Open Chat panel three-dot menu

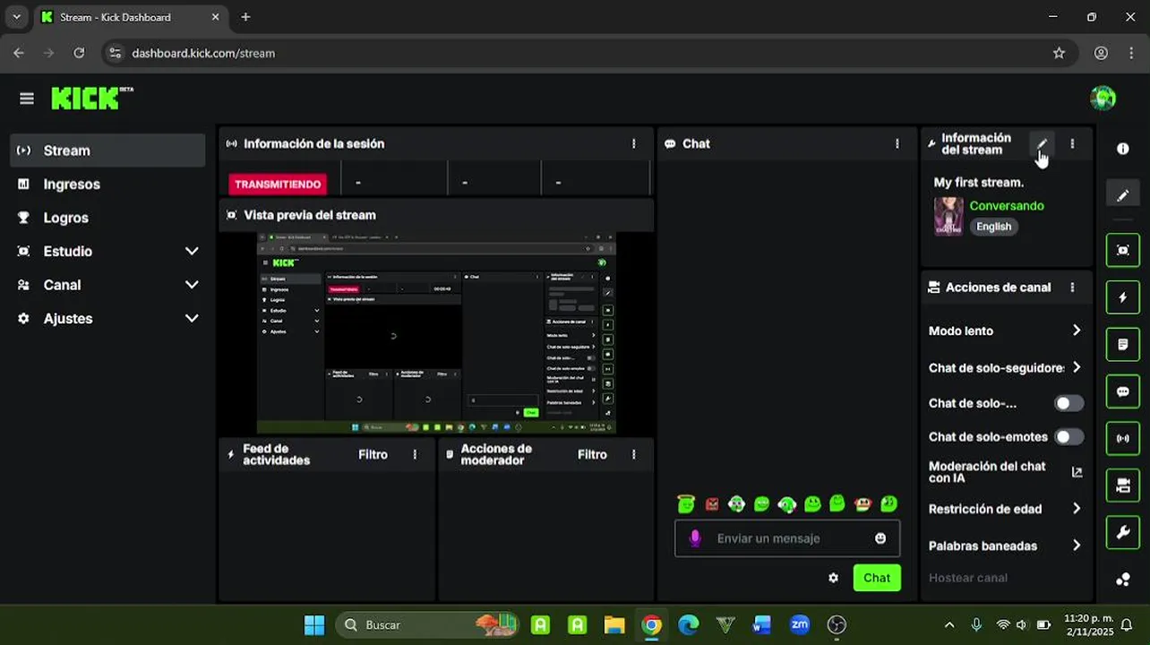pos(897,143)
